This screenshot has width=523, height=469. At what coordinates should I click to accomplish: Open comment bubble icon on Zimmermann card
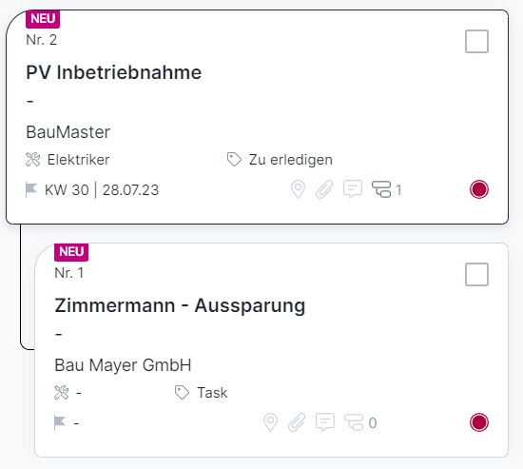tap(325, 422)
